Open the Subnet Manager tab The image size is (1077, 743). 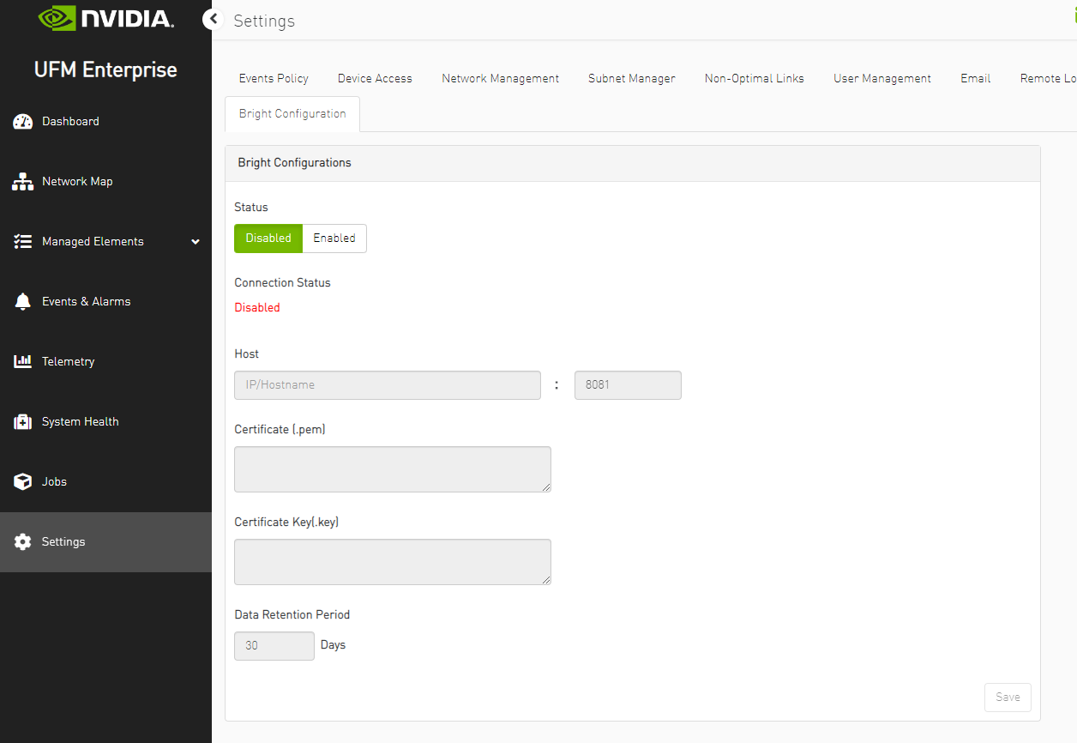(x=631, y=78)
